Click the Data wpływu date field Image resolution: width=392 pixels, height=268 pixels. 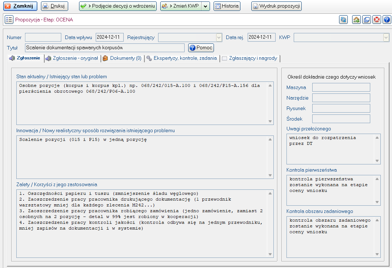click(110, 37)
